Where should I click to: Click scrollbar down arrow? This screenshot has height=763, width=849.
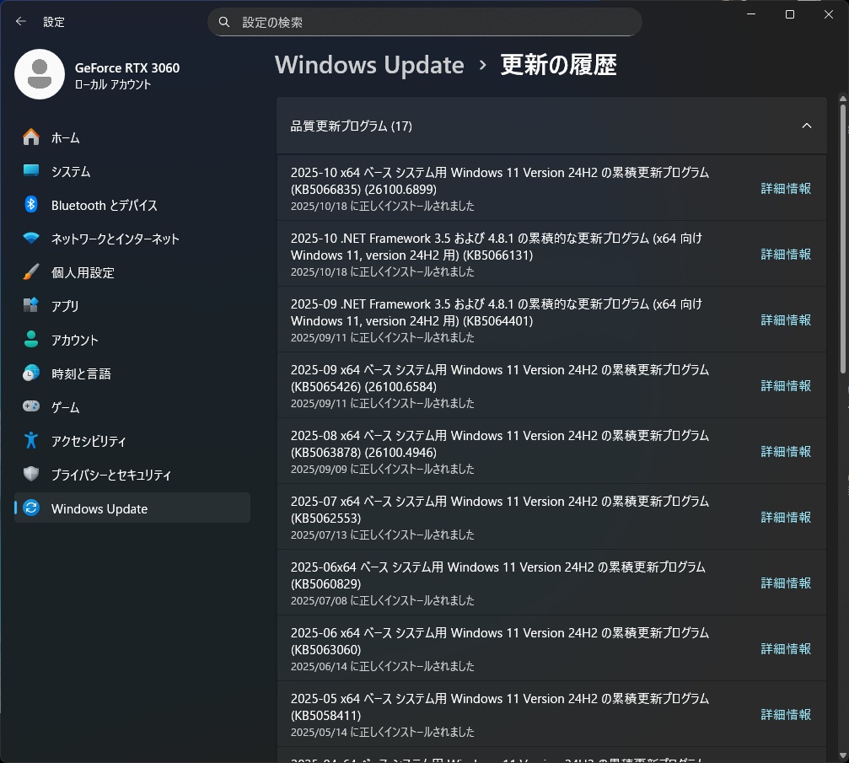[x=843, y=755]
